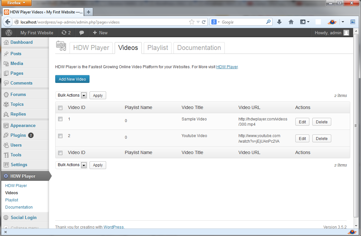Check the box for video ID 2
This screenshot has width=361, height=236.
coord(60,136)
